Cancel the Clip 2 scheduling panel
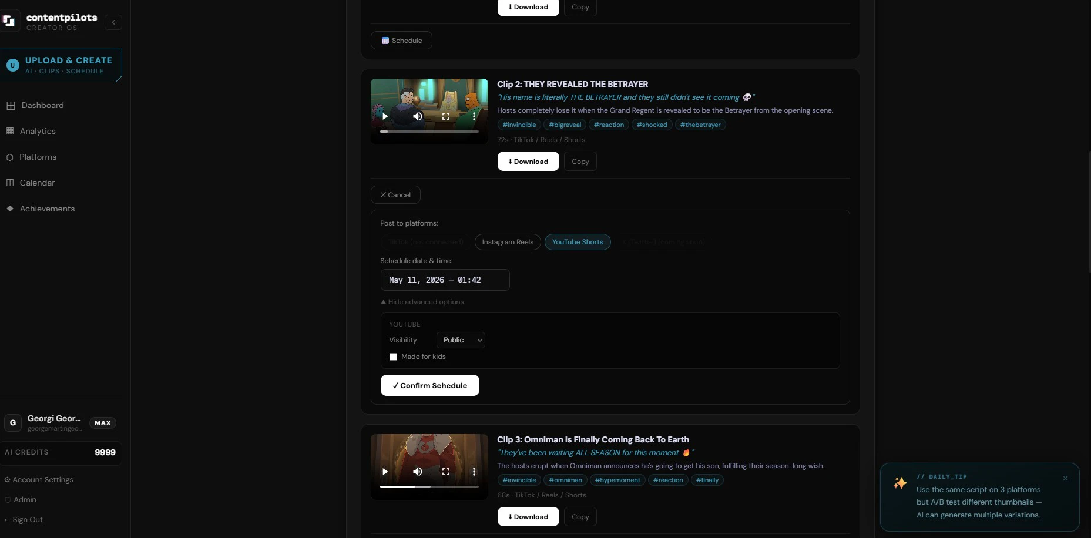The image size is (1091, 538). pos(395,195)
